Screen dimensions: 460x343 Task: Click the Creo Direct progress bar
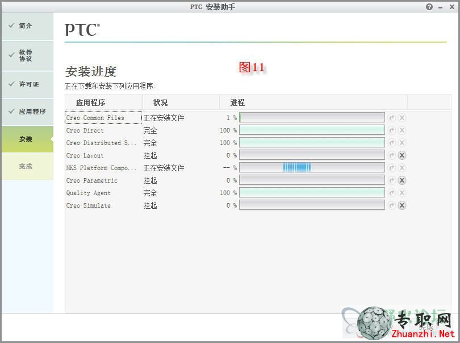coord(312,130)
